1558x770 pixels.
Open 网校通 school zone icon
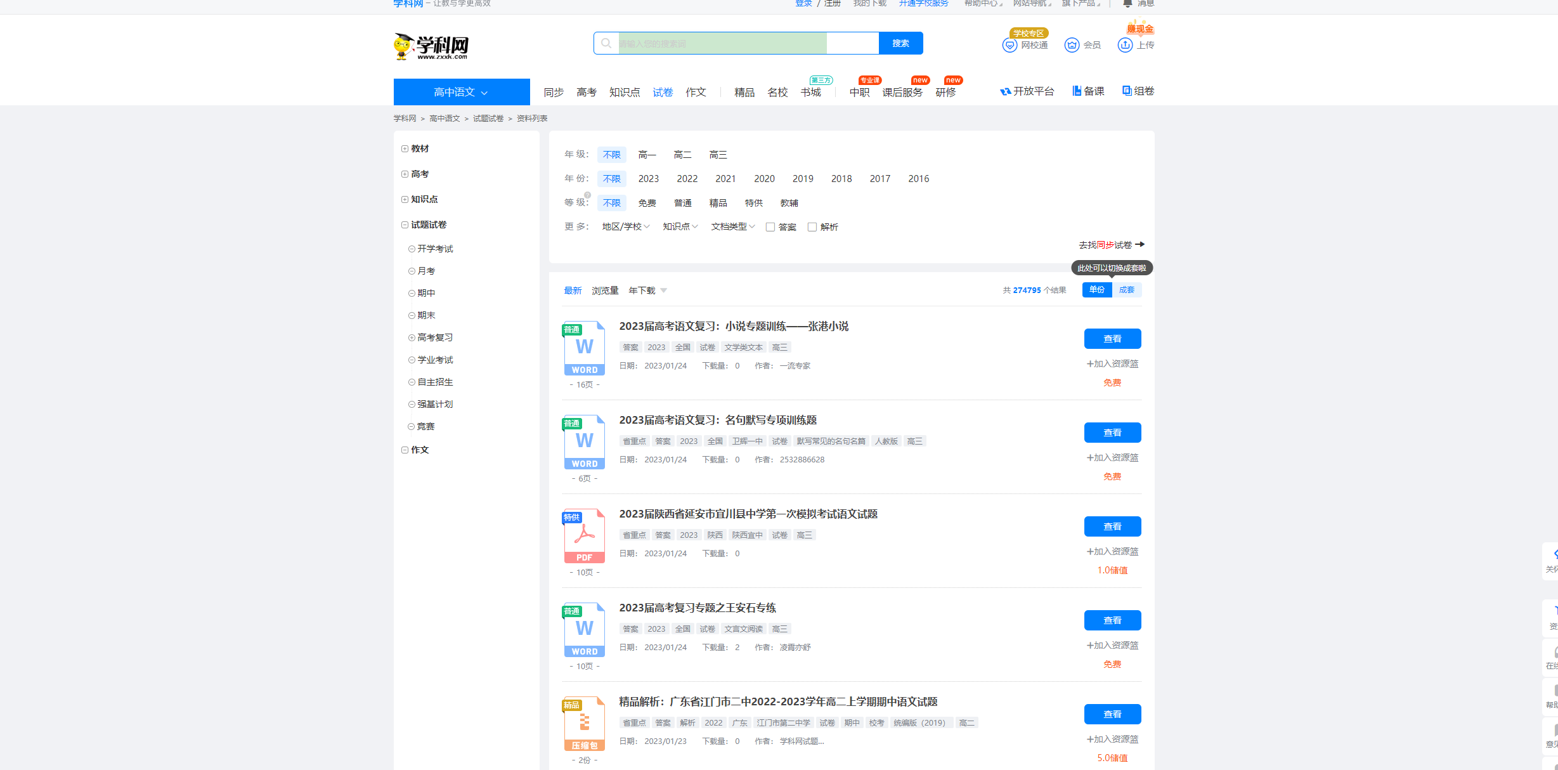pos(1009,45)
